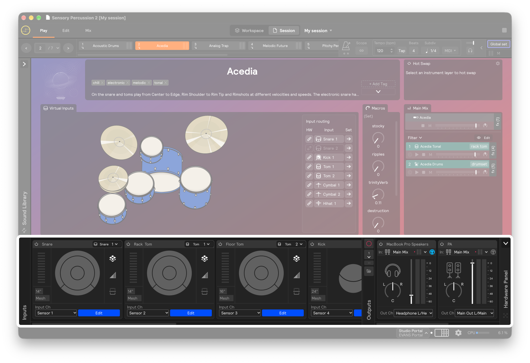Open Hot Swap settings gear
This screenshot has width=530, height=363.
pos(497,63)
